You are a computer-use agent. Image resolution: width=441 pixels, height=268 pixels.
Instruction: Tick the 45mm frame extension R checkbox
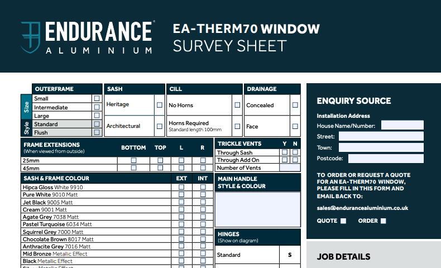[x=203, y=168]
